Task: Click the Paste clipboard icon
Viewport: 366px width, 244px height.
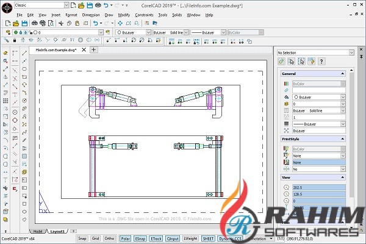Action: click(x=77, y=23)
